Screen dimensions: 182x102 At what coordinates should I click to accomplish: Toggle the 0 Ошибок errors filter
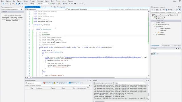click(x=47, y=83)
